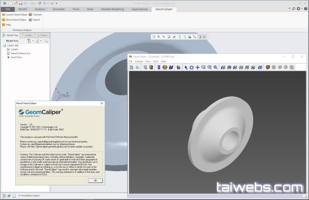Select the rotate tool in GeomCaliper toolbar

pyautogui.click(x=192, y=67)
